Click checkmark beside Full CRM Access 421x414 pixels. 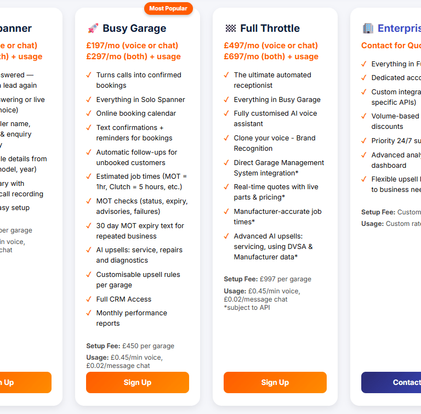coord(89,299)
